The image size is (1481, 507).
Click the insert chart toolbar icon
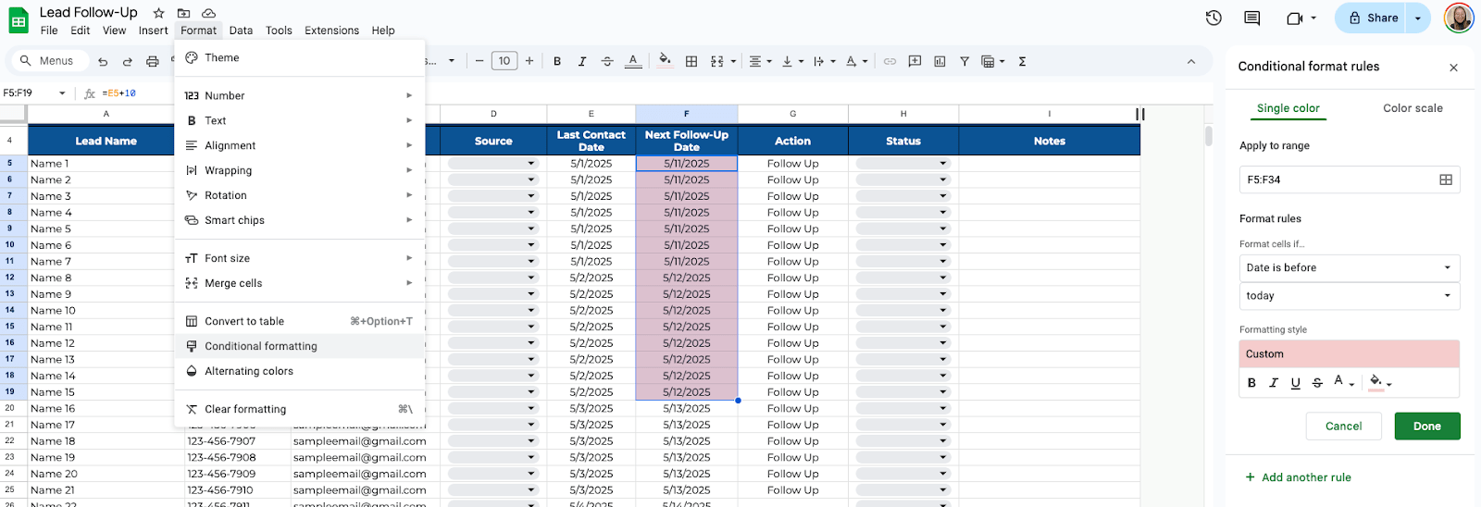(x=940, y=61)
